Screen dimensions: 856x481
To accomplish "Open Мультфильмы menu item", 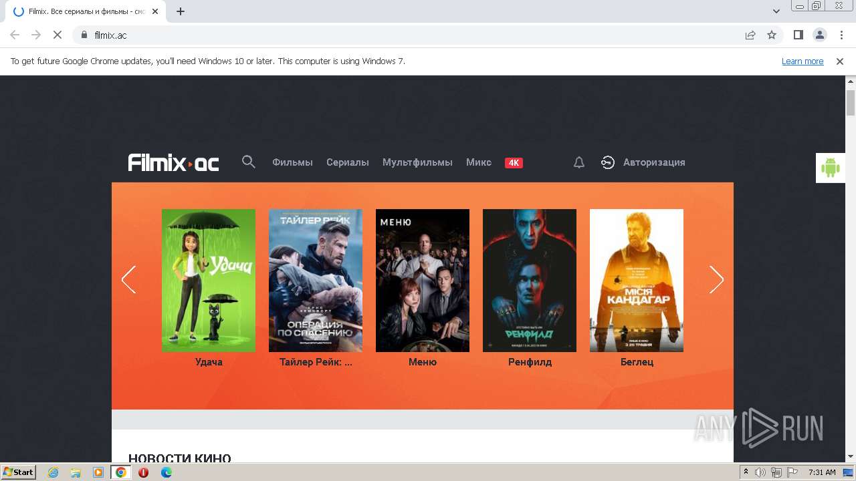I will [x=417, y=162].
